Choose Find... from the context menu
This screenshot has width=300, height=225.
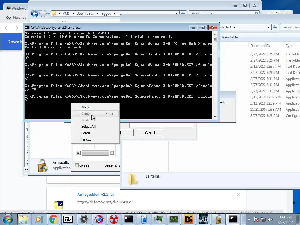point(96,139)
